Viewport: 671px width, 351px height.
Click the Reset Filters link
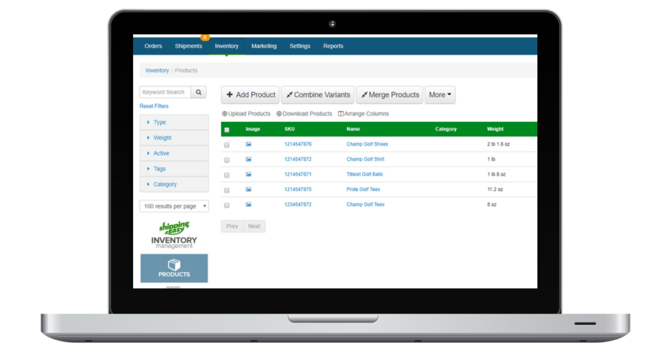[x=154, y=106]
